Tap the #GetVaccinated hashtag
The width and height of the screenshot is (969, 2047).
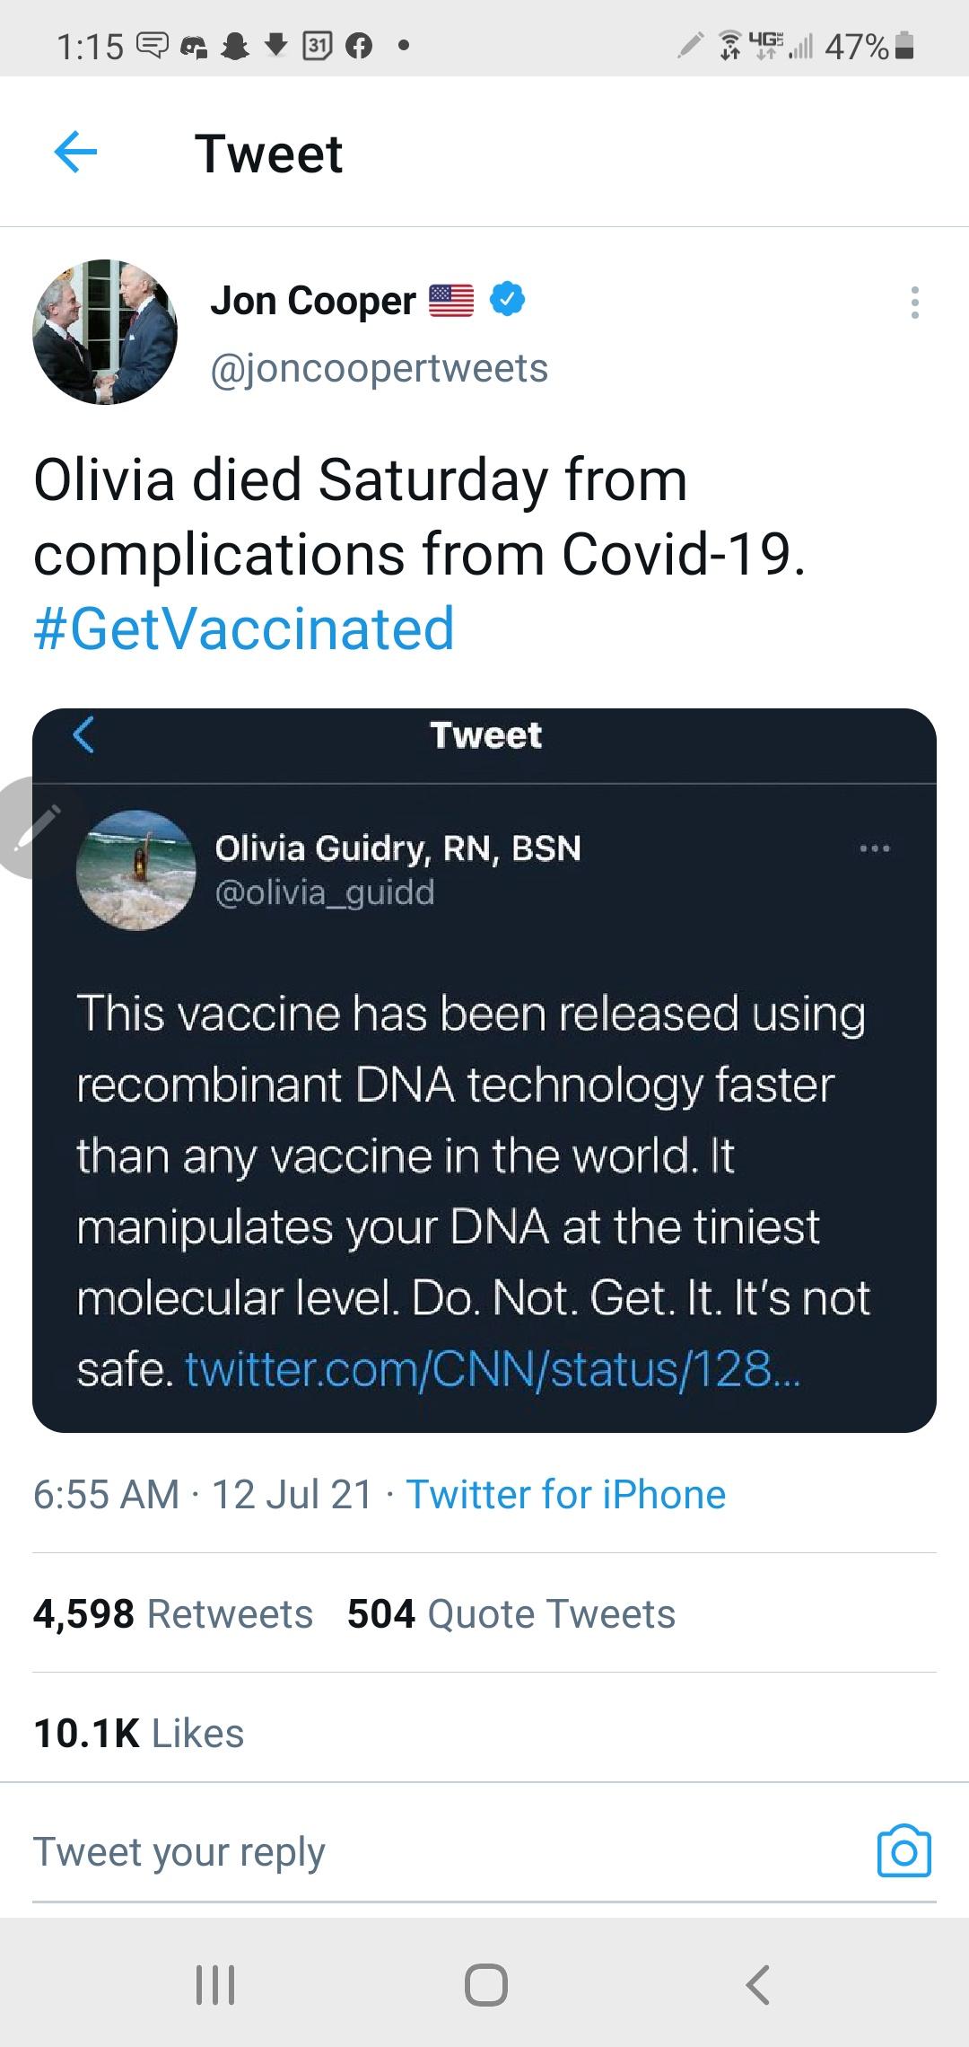pos(244,628)
